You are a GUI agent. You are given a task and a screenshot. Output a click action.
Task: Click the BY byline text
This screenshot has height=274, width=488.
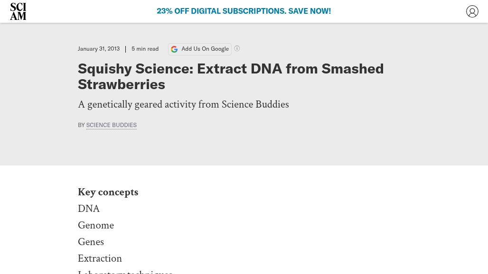81,125
